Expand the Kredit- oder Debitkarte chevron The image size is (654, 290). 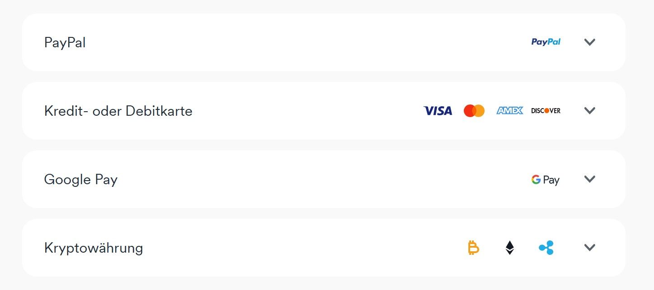(589, 111)
